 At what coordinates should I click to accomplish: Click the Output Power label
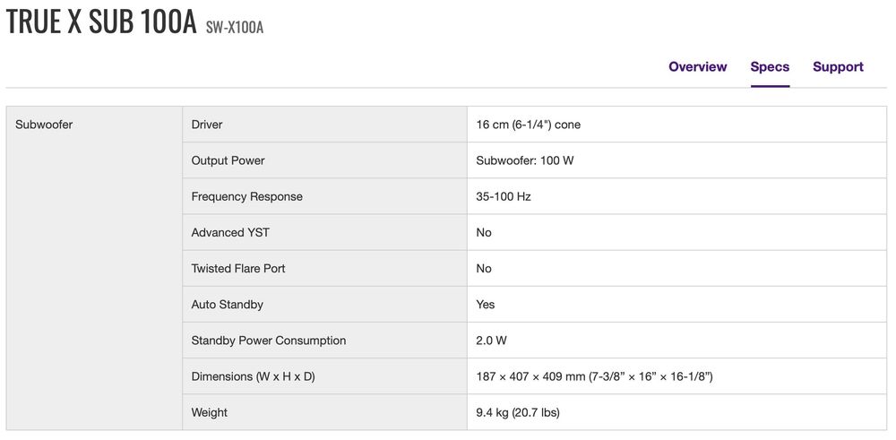pyautogui.click(x=228, y=160)
